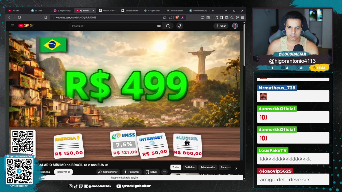Select the Todos filter chip

tap(176, 167)
